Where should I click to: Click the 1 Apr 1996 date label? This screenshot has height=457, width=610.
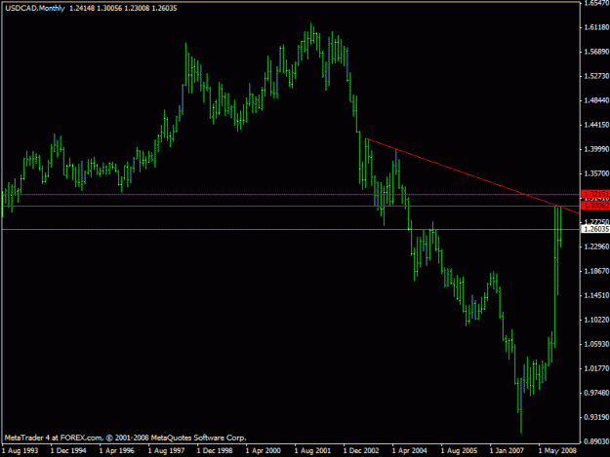pos(117,451)
